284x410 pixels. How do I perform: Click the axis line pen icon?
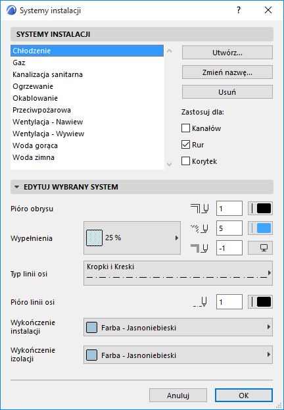coord(201,302)
